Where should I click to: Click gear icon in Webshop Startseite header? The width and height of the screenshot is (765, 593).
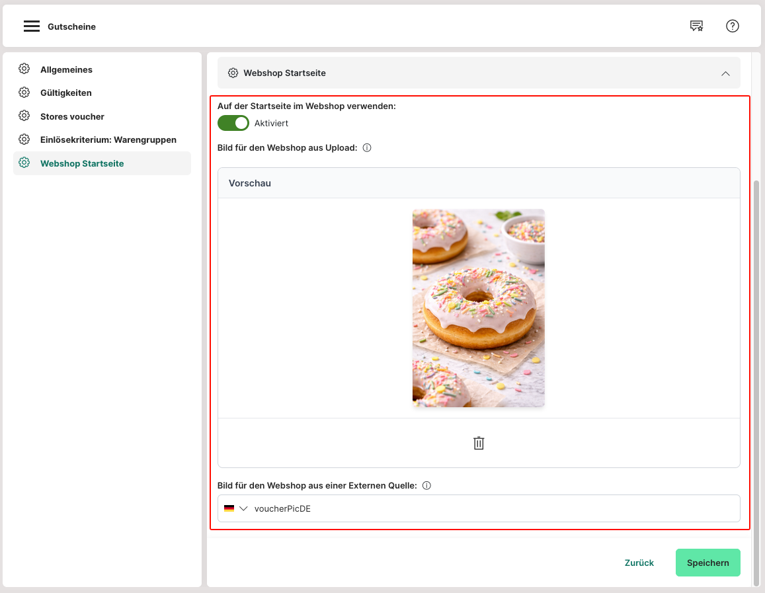[x=233, y=73]
